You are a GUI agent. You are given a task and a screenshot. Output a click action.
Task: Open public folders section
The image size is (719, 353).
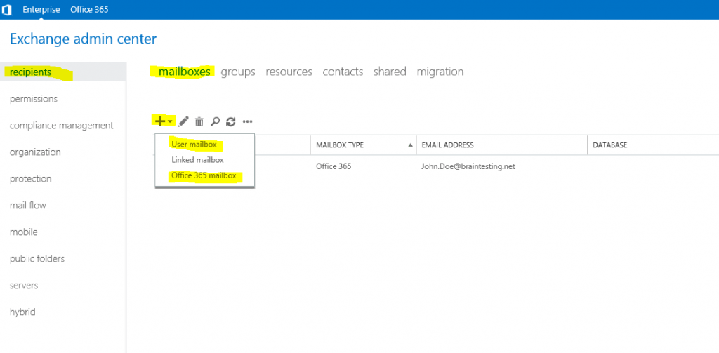tap(37, 258)
